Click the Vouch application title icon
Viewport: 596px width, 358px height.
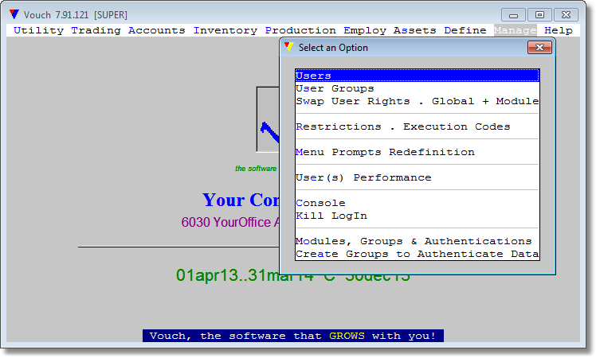tap(14, 14)
